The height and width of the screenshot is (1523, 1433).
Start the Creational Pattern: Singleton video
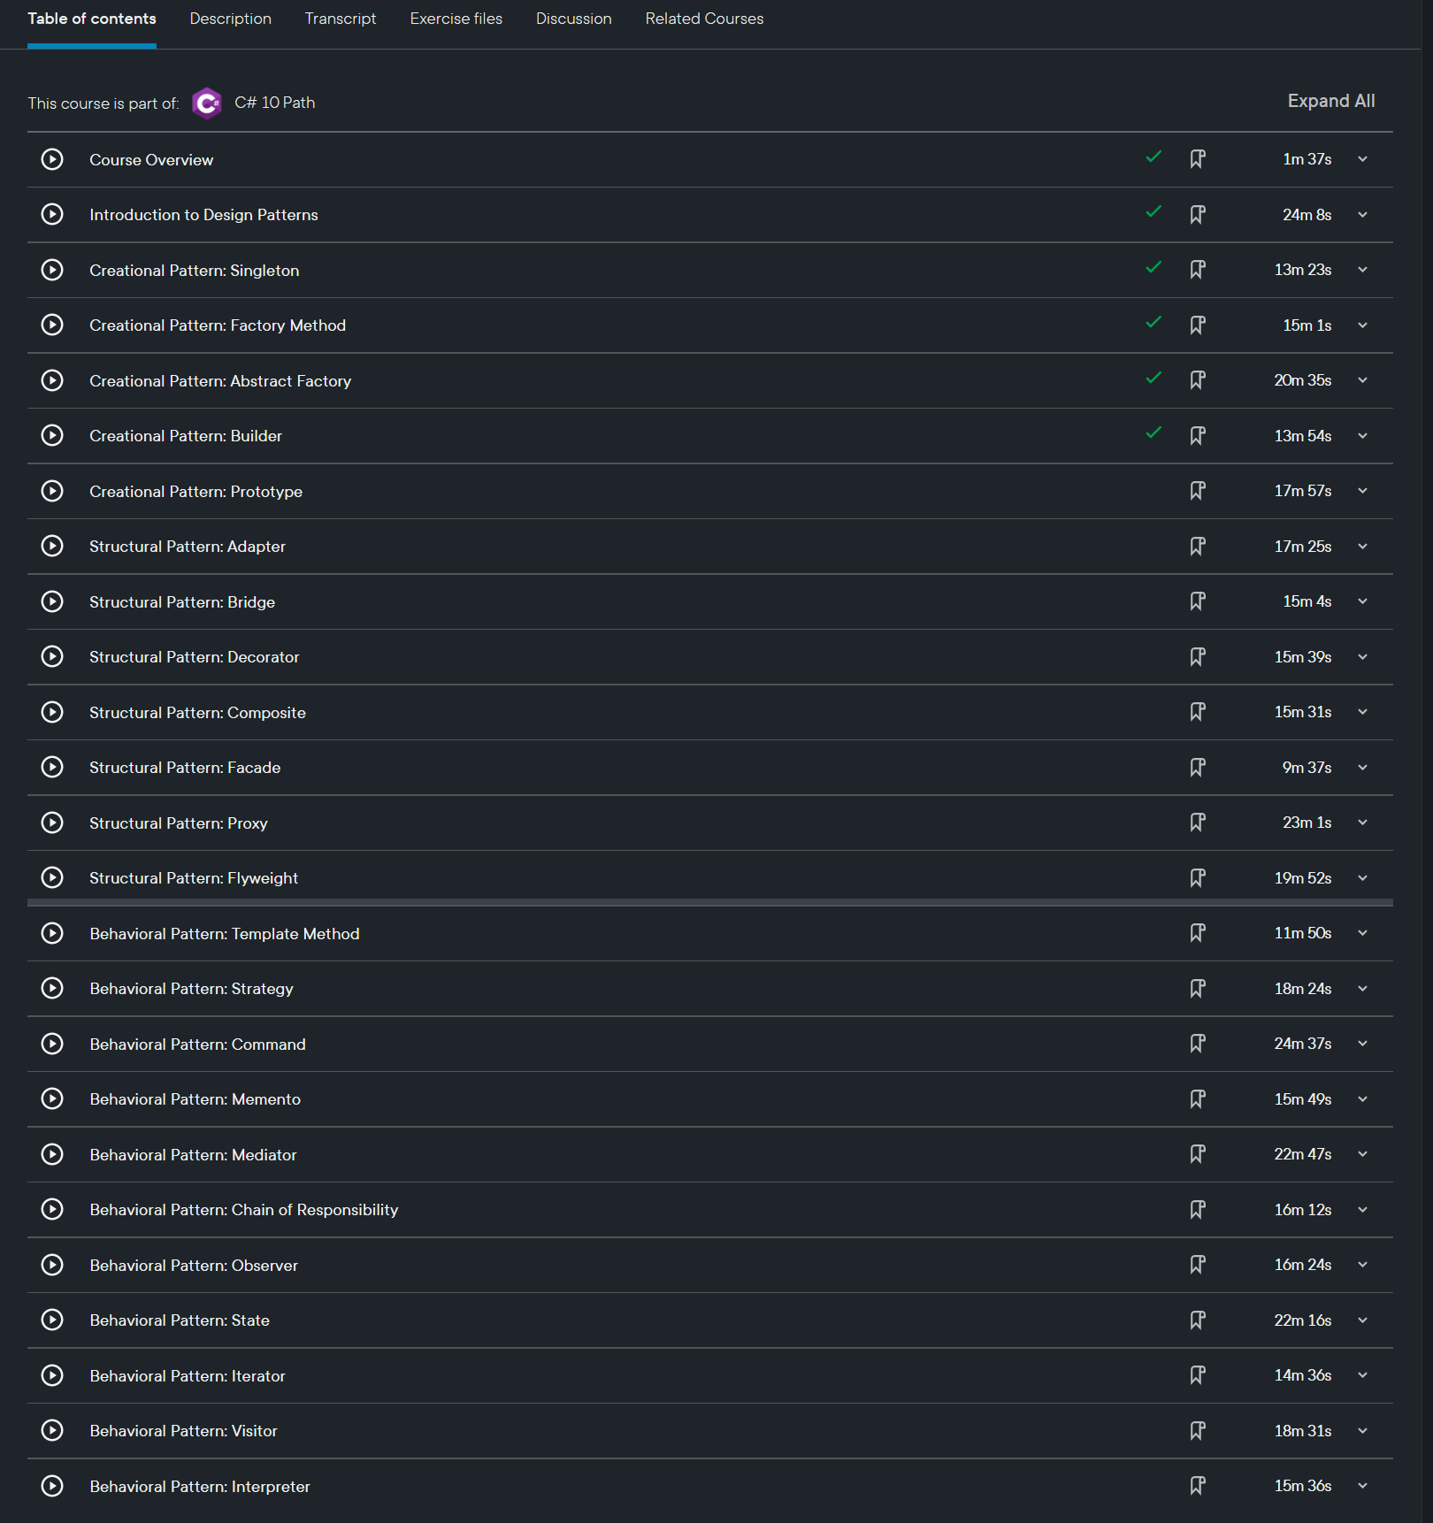52,270
